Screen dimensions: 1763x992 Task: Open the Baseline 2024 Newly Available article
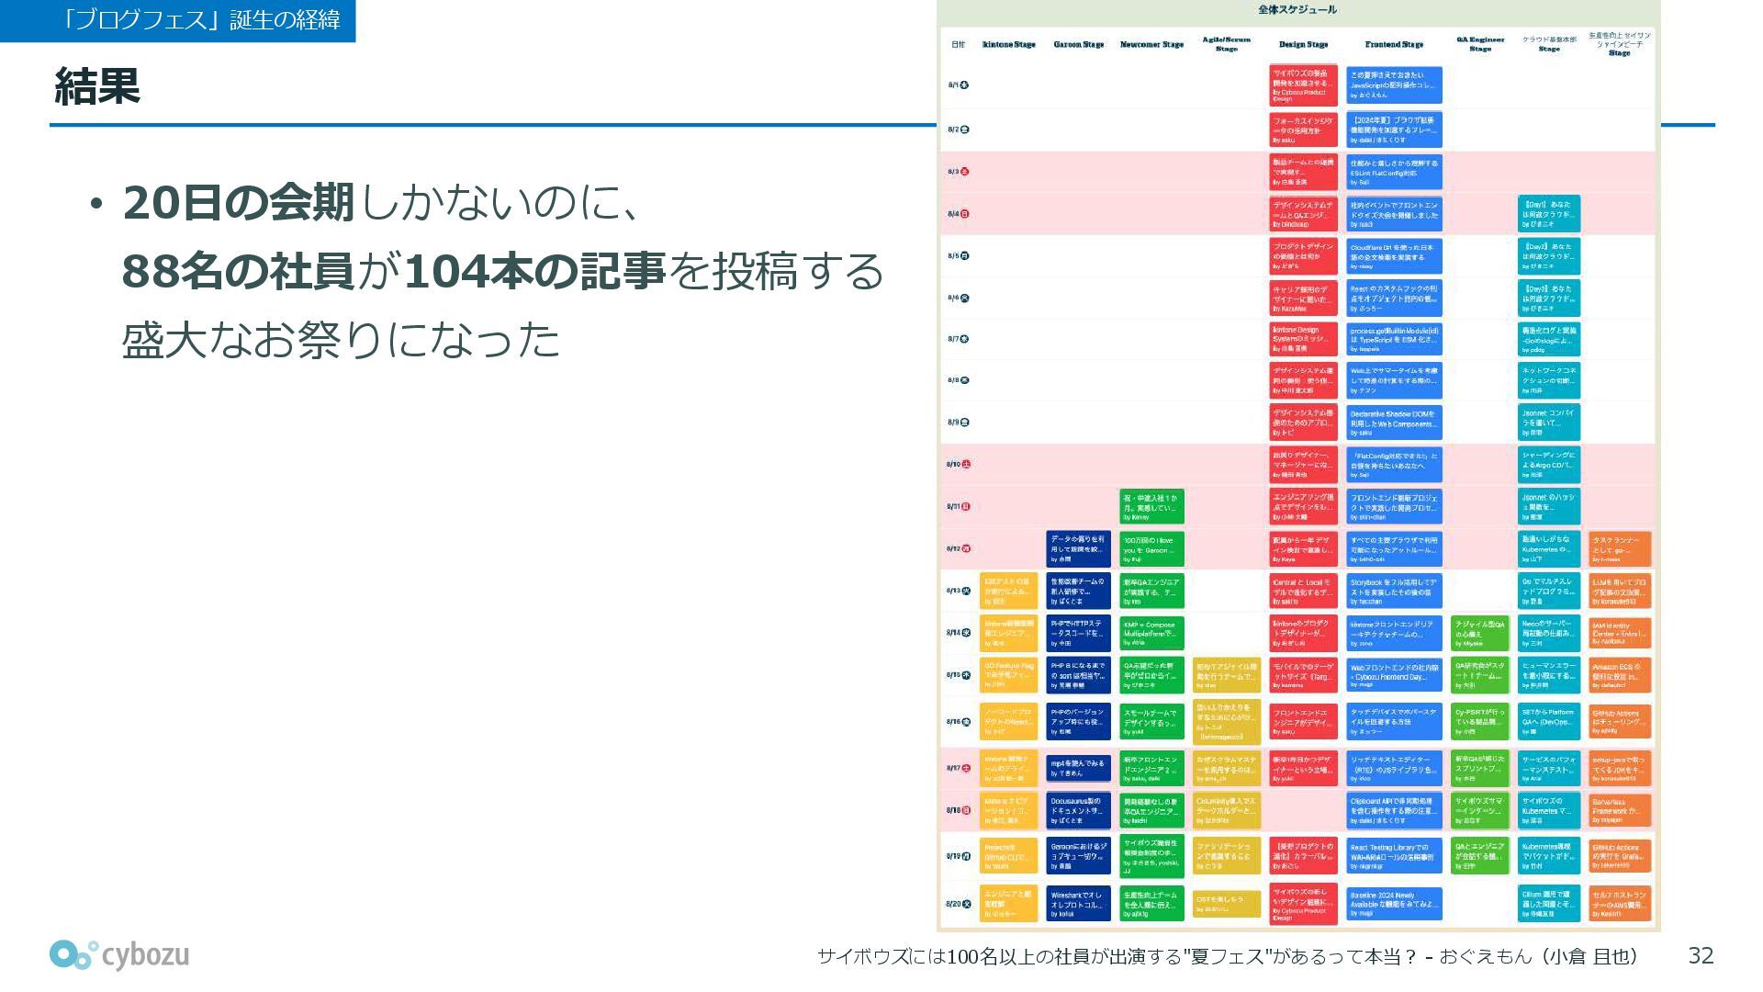[x=1394, y=904]
